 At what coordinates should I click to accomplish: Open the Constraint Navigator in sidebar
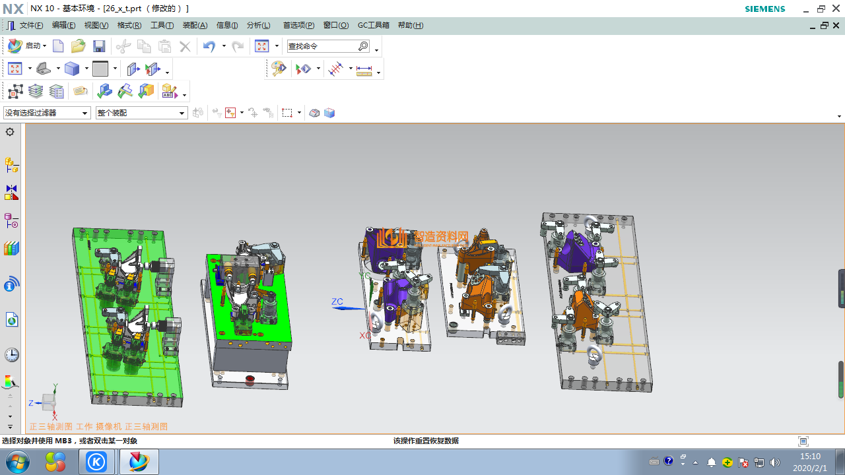(11, 193)
